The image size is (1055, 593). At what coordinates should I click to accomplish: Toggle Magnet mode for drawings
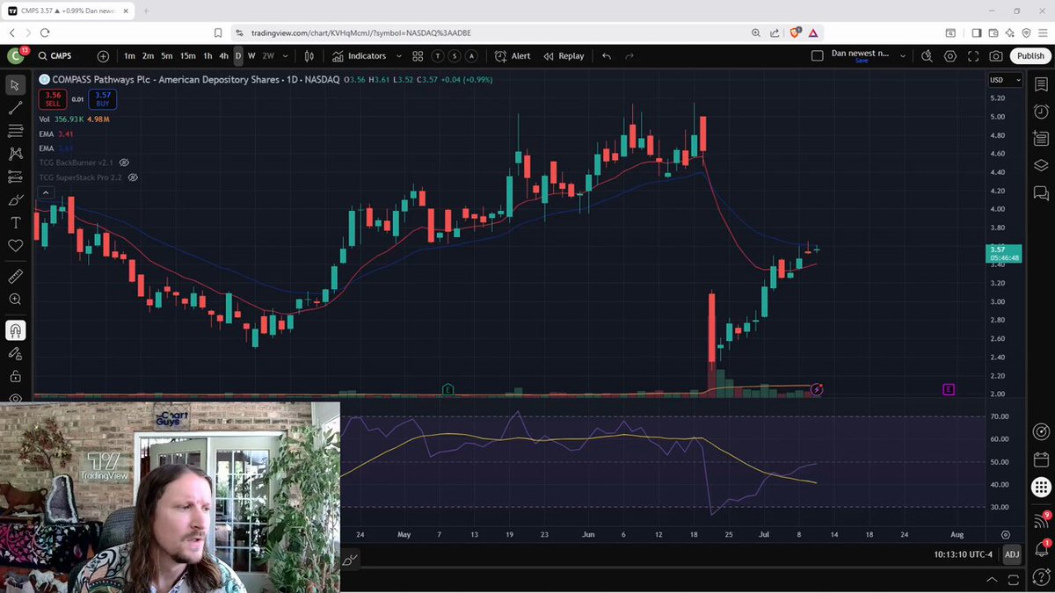tap(15, 330)
